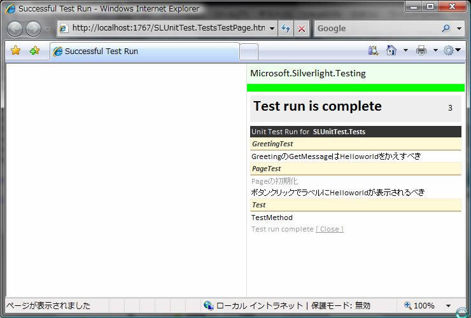This screenshot has height=318, width=471.
Task: Open the Tools gear menu
Action: coord(452,50)
